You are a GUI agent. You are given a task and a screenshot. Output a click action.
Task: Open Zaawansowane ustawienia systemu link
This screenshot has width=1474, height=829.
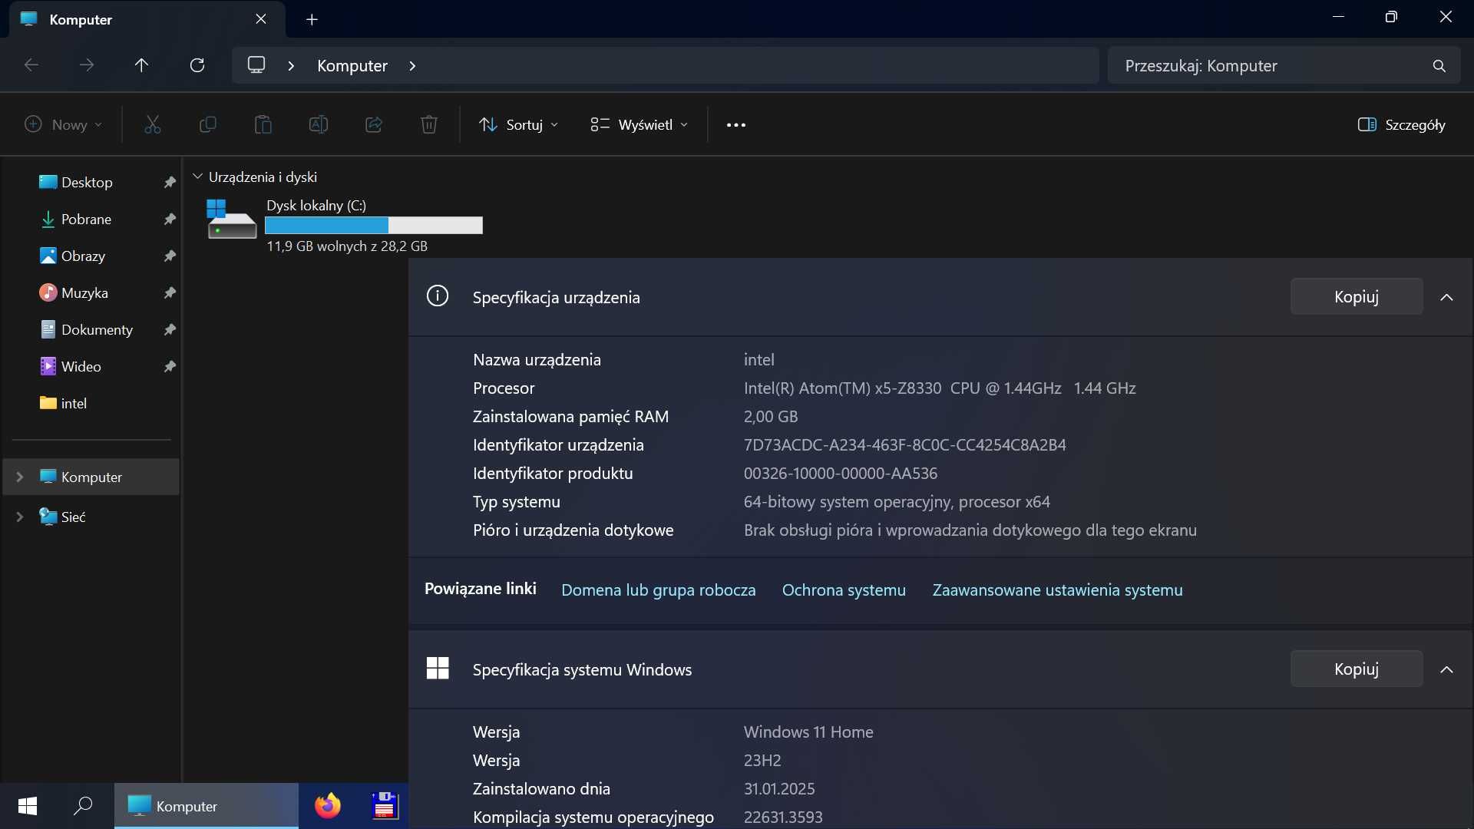tap(1057, 590)
